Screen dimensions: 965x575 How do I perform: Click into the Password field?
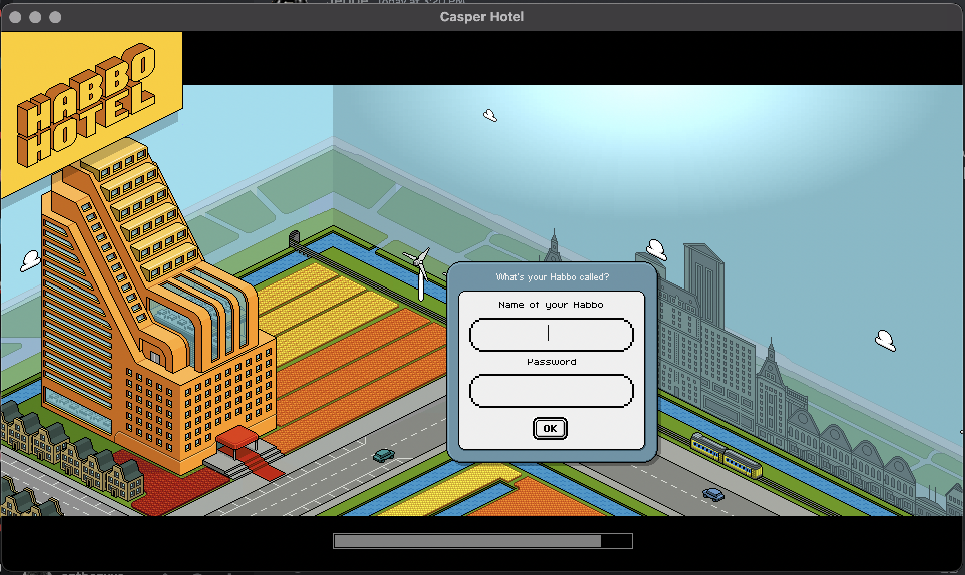pos(551,391)
